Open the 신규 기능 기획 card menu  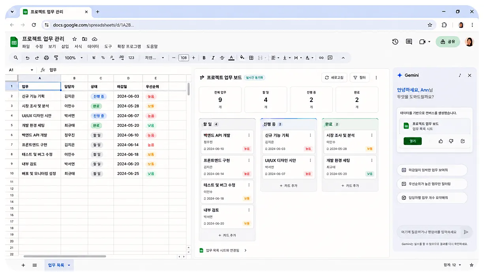[310, 135]
